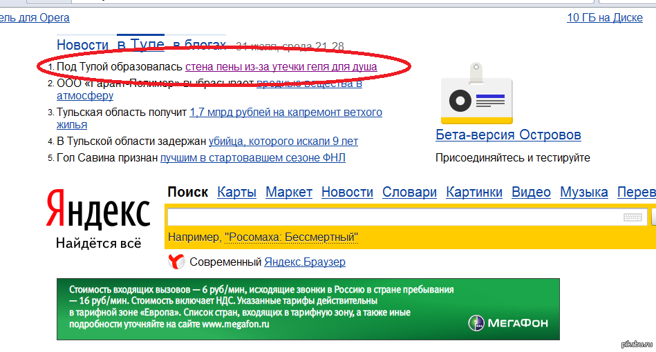
Task: Open news about 1,7 млрд рублей капремонт
Action: pos(285,112)
